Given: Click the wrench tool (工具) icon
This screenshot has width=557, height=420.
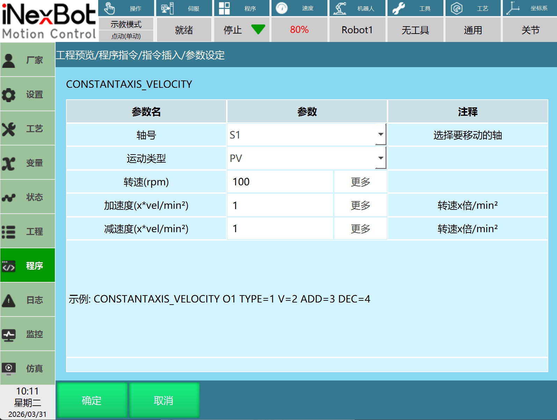Looking at the screenshot, I should (x=399, y=8).
